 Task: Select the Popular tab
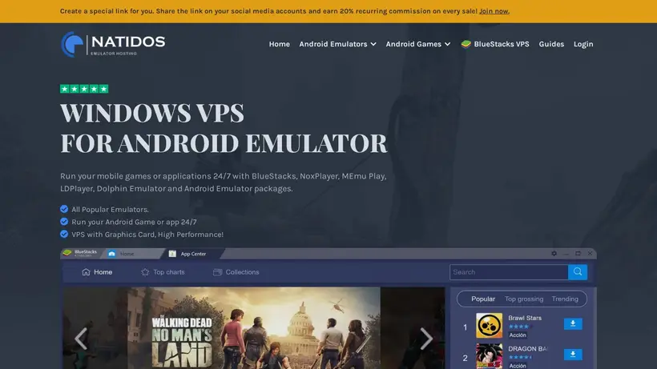tap(483, 299)
